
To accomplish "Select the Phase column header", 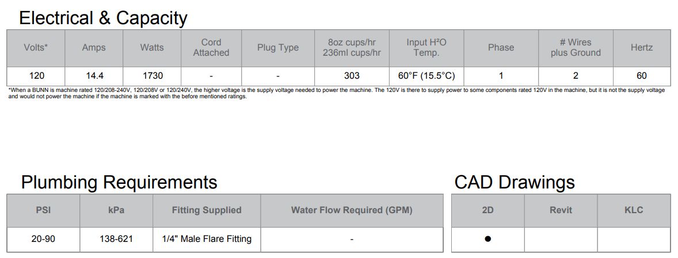I will pyautogui.click(x=501, y=48).
